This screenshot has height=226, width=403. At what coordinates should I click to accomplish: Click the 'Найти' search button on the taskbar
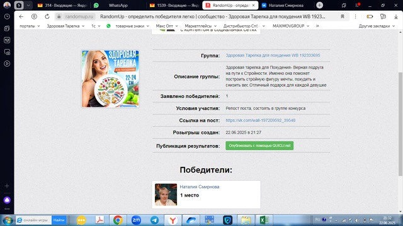click(x=59, y=220)
